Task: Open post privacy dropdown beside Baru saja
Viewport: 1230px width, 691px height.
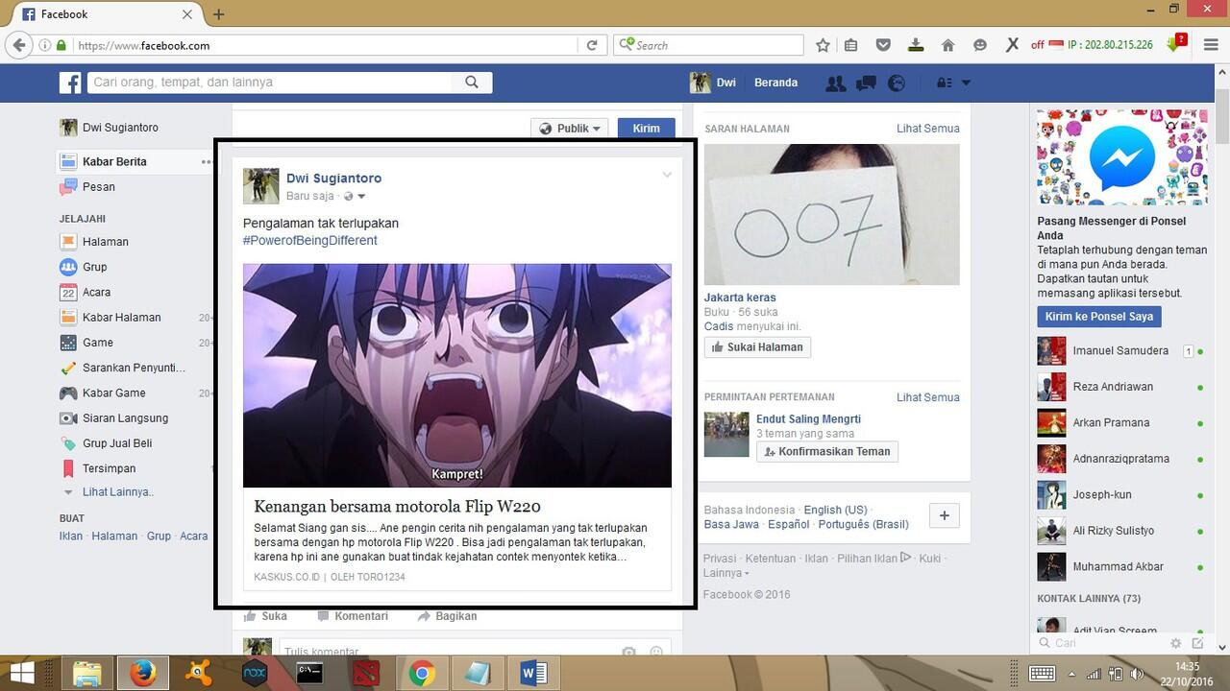Action: 356,196
